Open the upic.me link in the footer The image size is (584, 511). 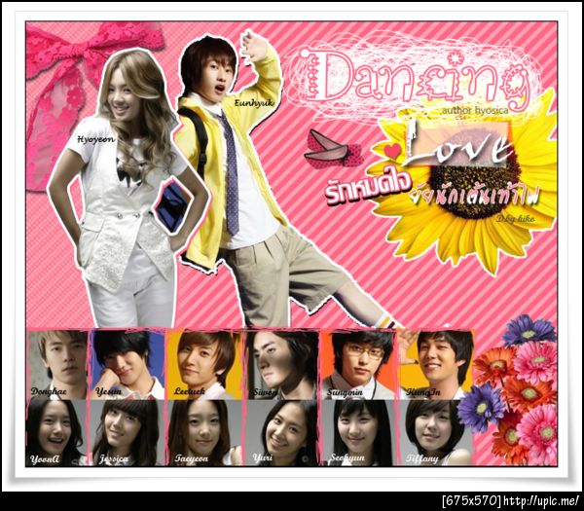pyautogui.click(x=541, y=501)
